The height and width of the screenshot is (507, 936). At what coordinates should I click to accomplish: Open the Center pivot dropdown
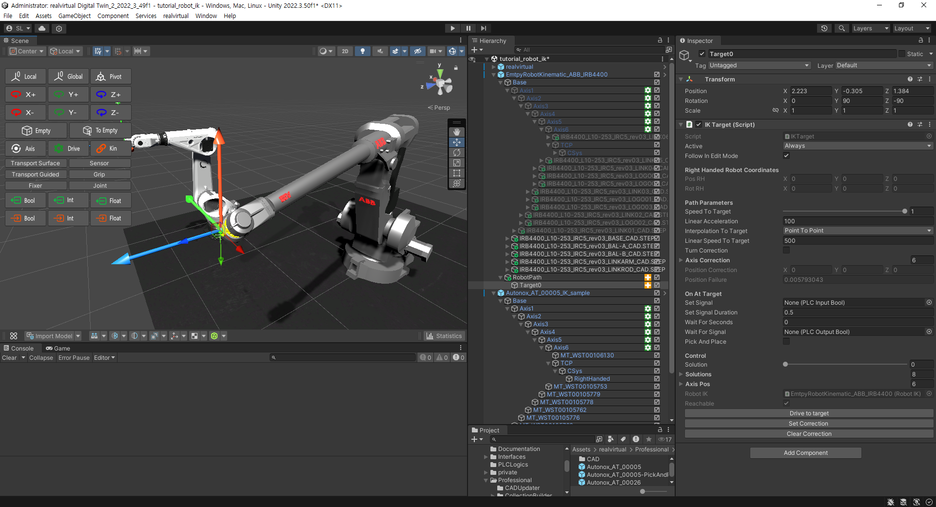(x=27, y=51)
